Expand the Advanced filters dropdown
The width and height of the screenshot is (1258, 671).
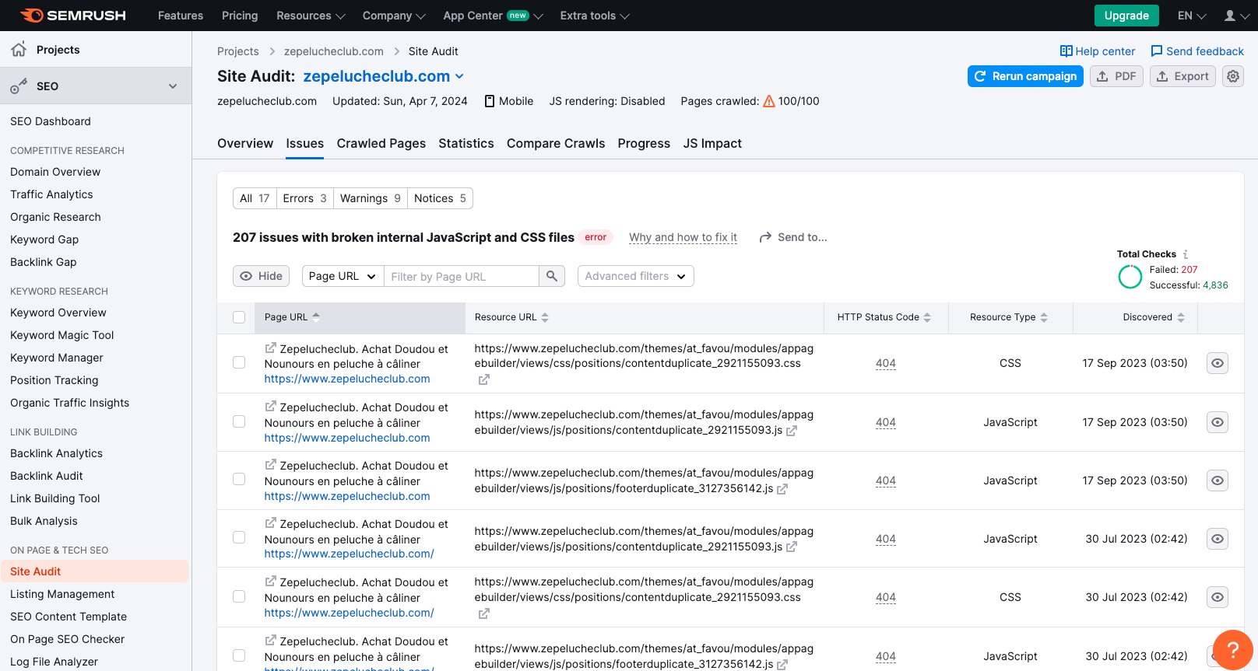pos(635,276)
